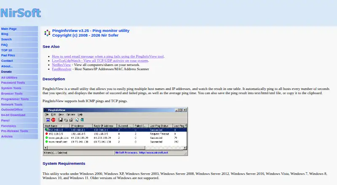Click the 'Description' heading
337x185 pixels.
point(54,79)
